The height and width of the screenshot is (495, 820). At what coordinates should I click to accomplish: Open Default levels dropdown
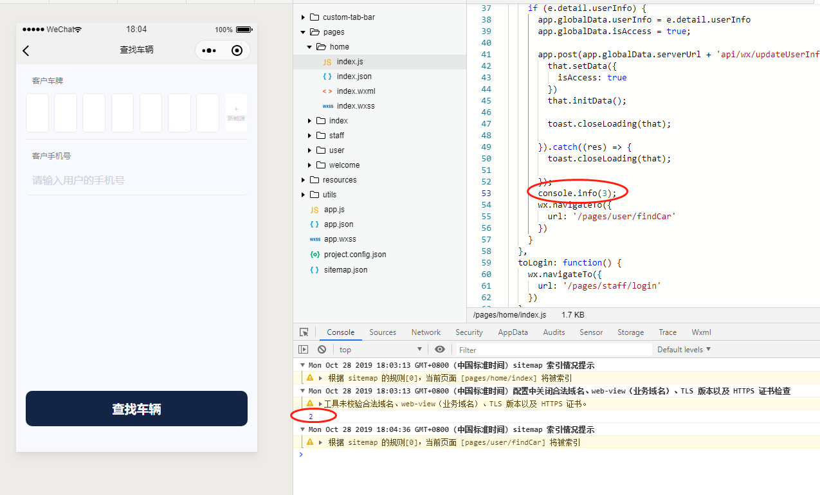684,349
